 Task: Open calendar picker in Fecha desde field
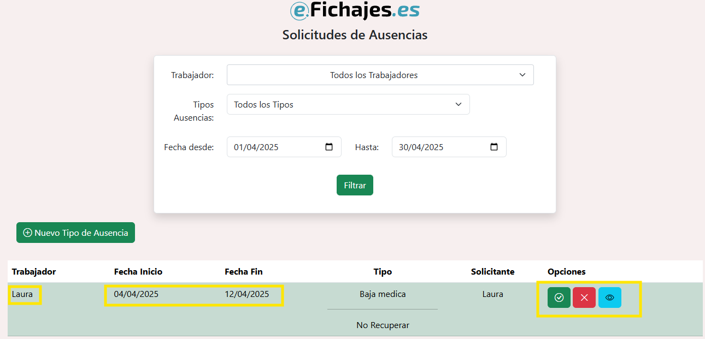coord(329,147)
